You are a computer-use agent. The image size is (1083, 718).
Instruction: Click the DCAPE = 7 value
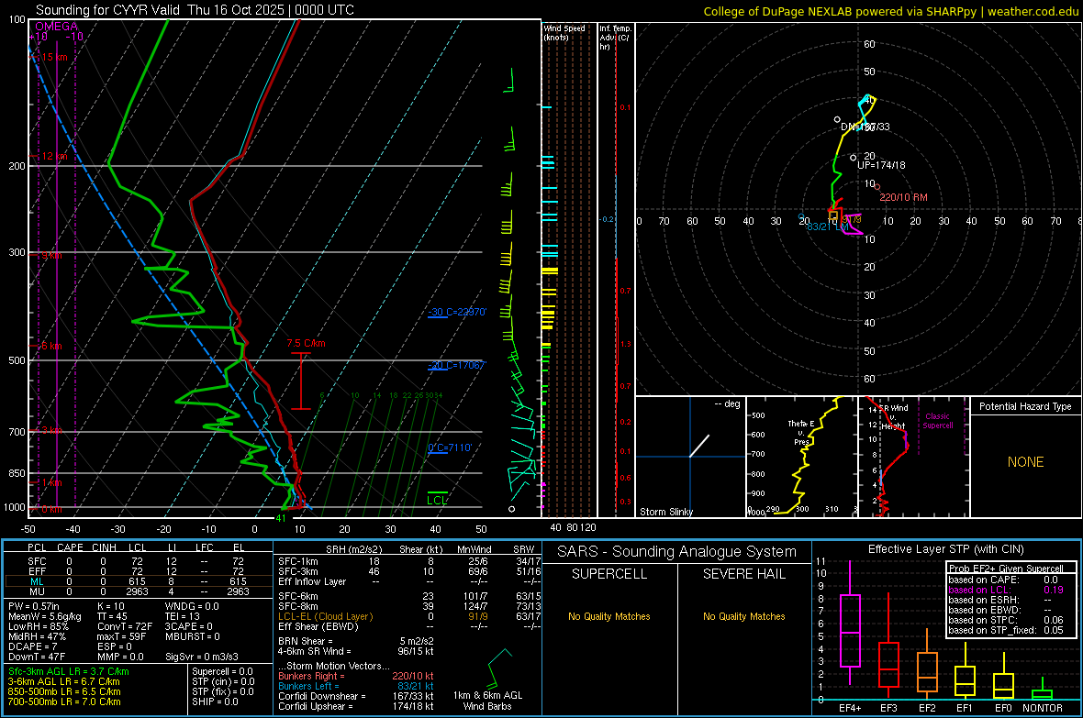[32, 646]
